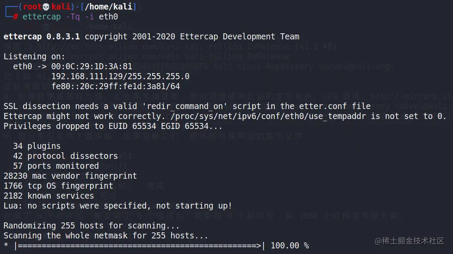
Task: Click the scanning progress bar
Action: click(140, 246)
